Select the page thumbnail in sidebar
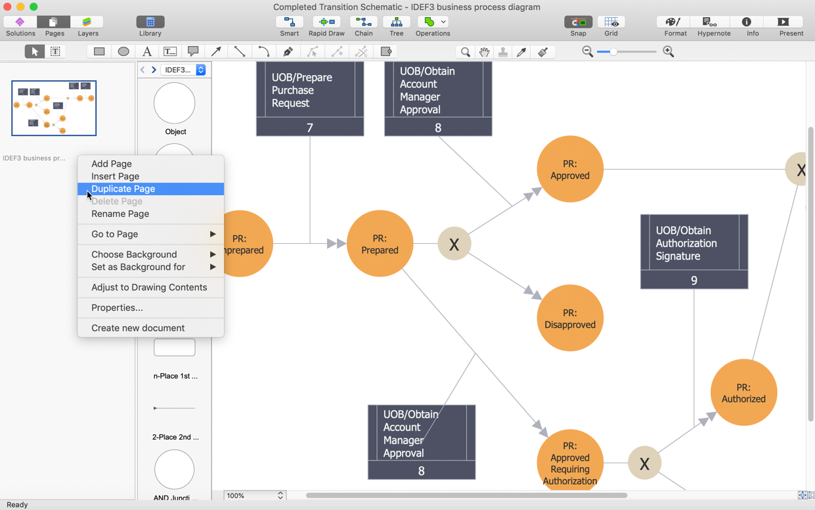 pos(54,108)
